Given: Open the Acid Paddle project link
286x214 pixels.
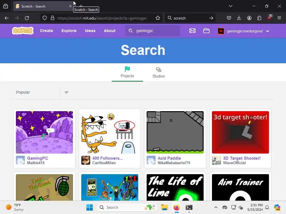Looking at the screenshot, I should 169,158.
